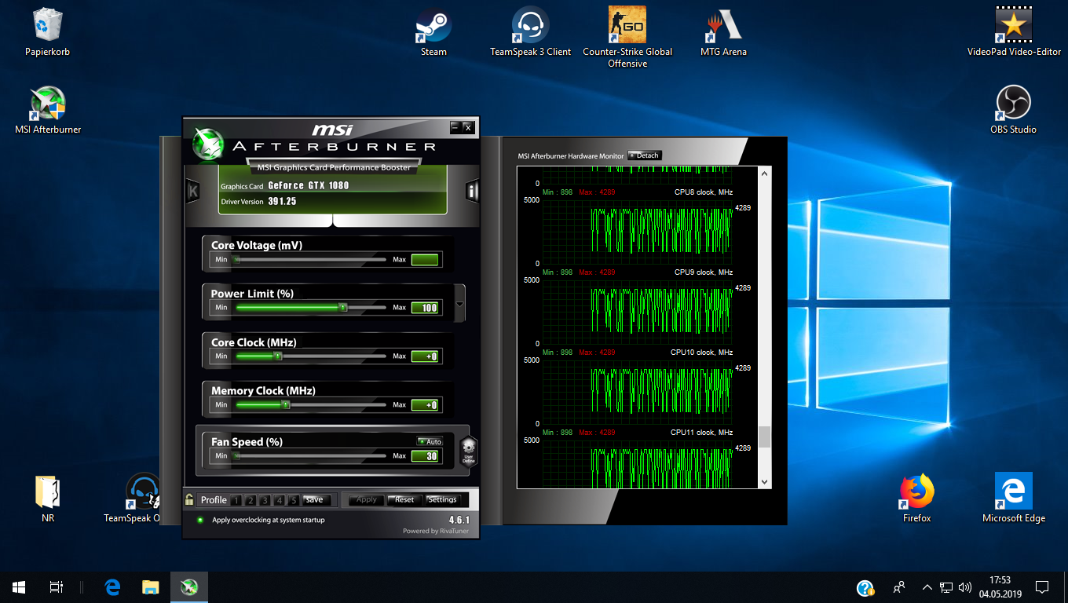Detach the Hardware Monitor panel
The image size is (1068, 603).
tap(645, 155)
